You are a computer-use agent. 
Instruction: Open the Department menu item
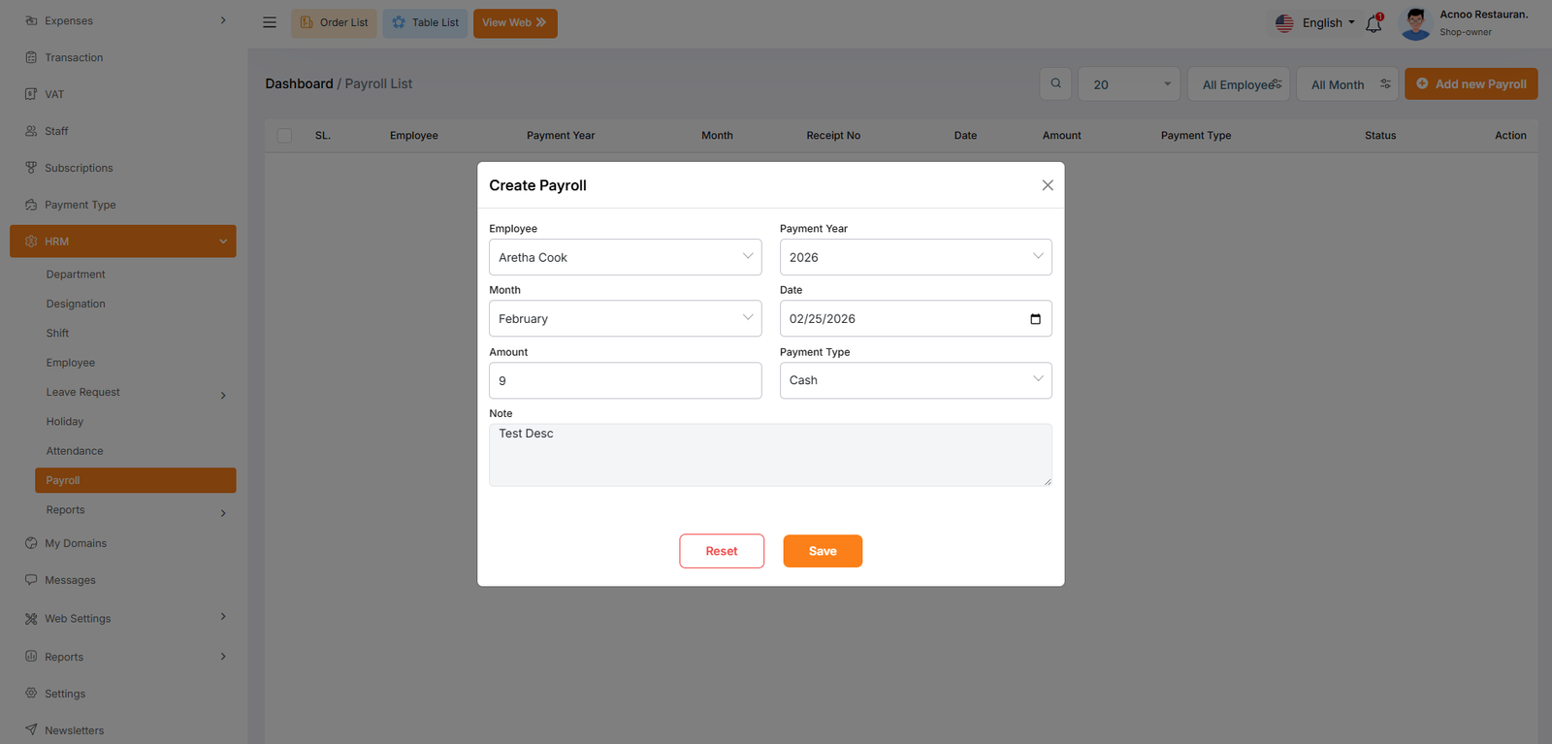76,275
